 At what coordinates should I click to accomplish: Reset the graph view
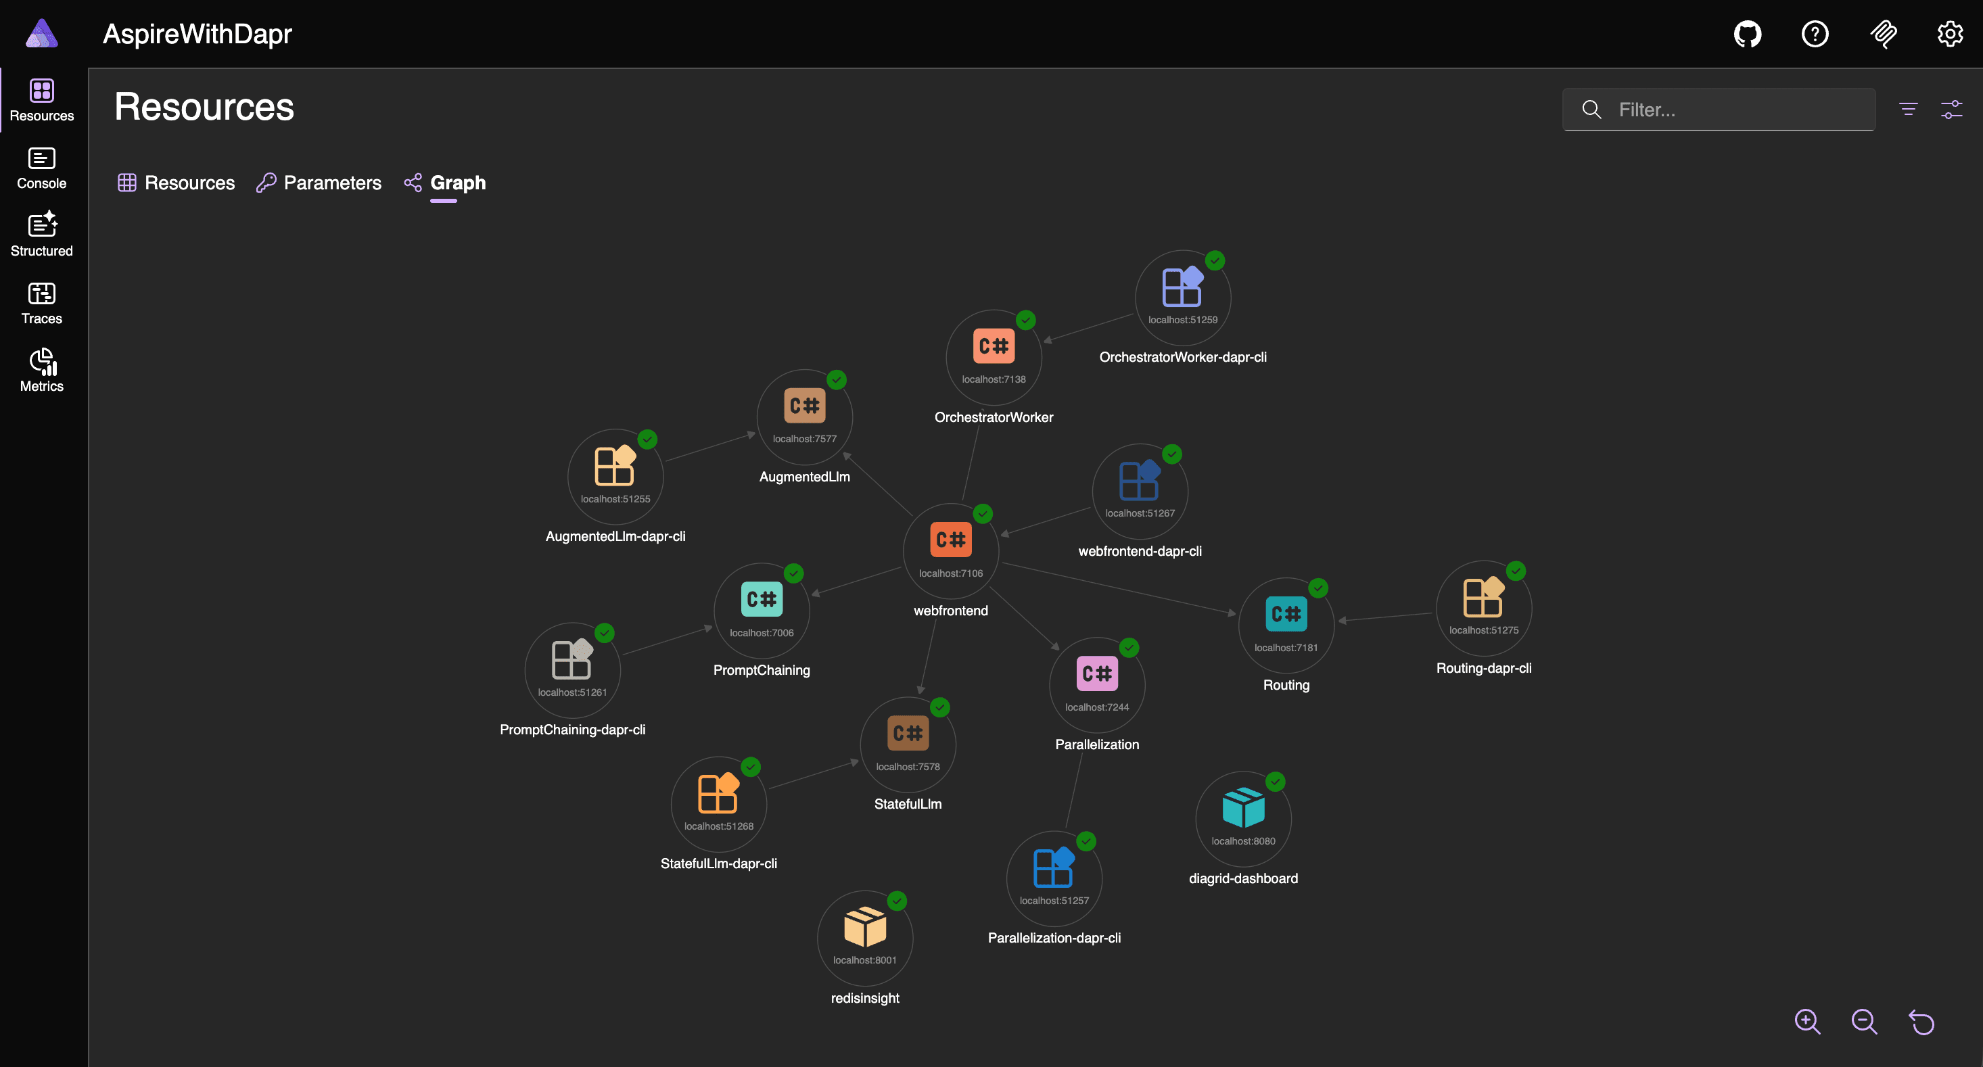tap(1921, 1022)
